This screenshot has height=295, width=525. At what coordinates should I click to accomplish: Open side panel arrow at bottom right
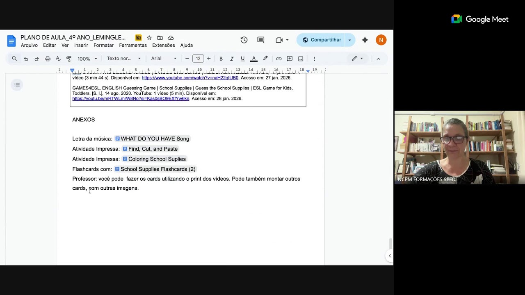(390, 256)
